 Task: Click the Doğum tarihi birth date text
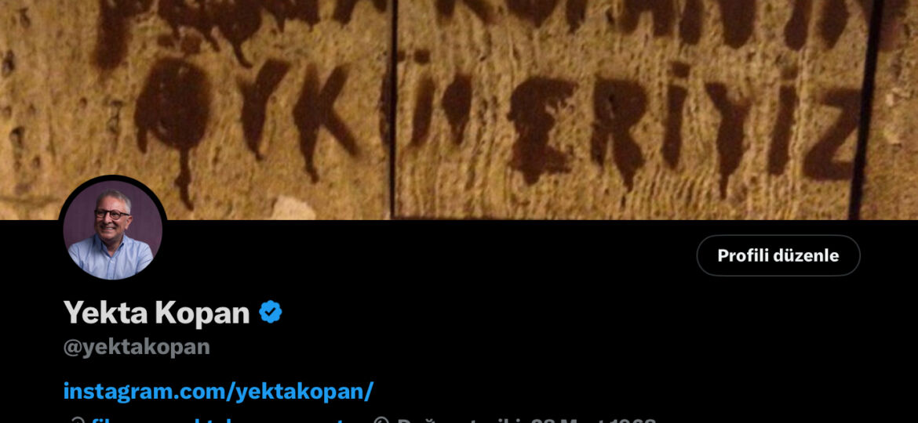point(527,420)
